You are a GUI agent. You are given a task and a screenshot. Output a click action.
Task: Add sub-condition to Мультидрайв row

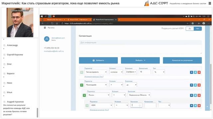pos(191,85)
